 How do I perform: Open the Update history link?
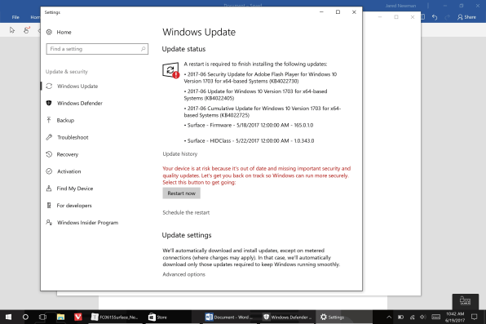[179, 153]
